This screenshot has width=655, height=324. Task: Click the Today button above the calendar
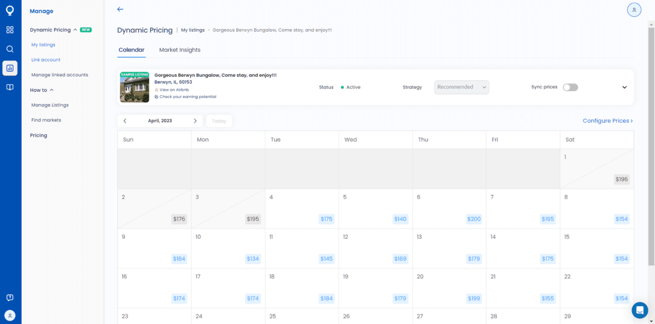pyautogui.click(x=219, y=121)
